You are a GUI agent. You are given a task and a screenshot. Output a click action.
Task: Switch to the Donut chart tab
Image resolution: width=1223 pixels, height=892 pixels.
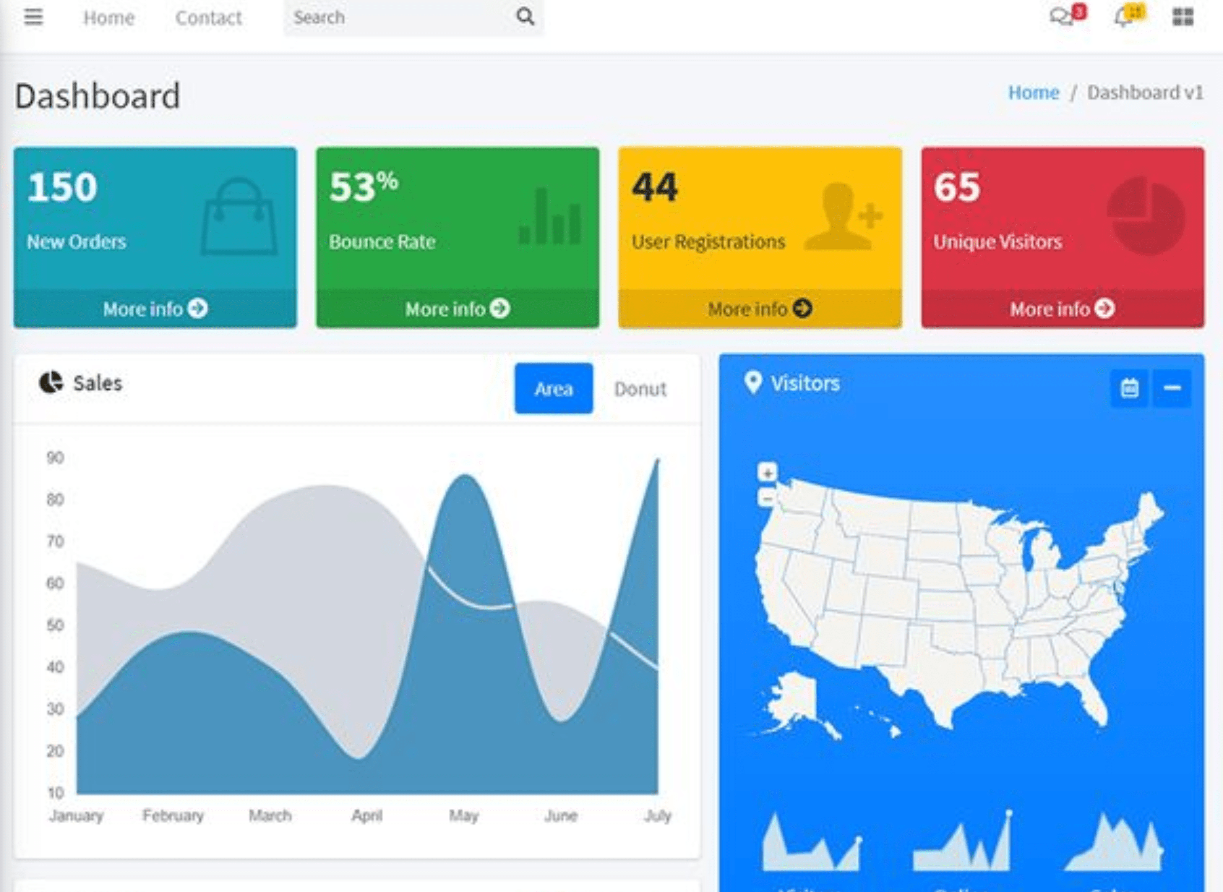[x=640, y=389]
